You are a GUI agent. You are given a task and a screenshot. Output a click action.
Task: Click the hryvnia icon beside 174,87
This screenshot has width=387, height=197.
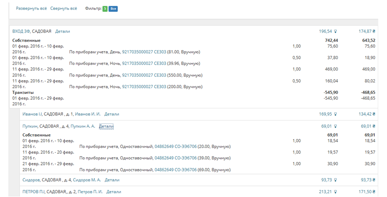pyautogui.click(x=375, y=31)
